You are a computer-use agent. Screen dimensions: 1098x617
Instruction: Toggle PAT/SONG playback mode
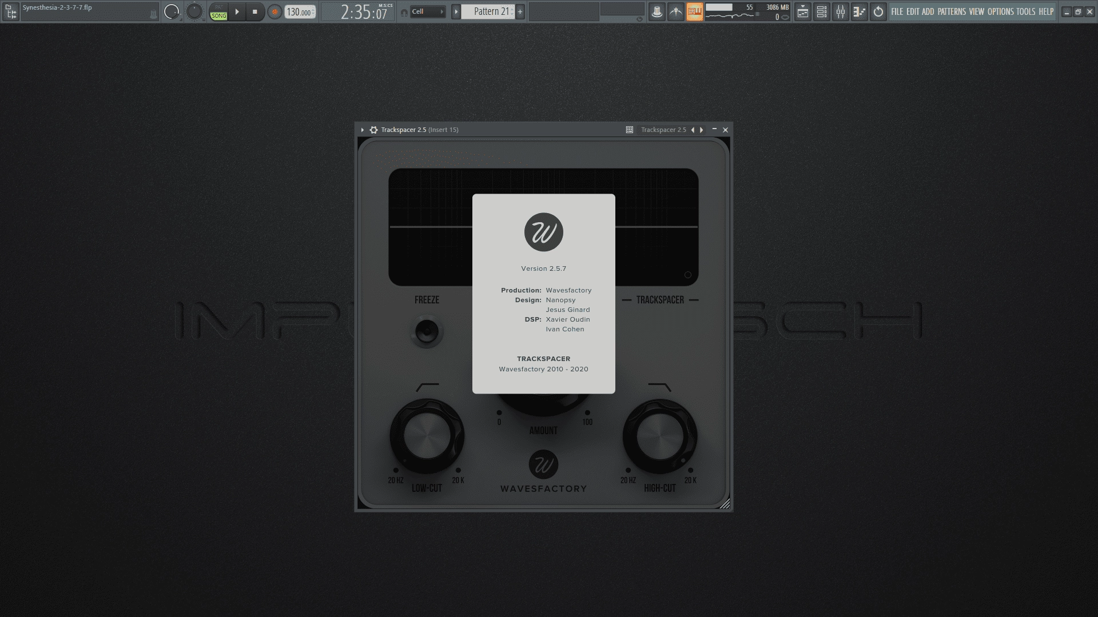point(218,11)
